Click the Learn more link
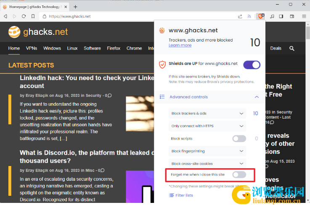Image resolution: width=310 pixels, height=205 pixels. [x=180, y=45]
